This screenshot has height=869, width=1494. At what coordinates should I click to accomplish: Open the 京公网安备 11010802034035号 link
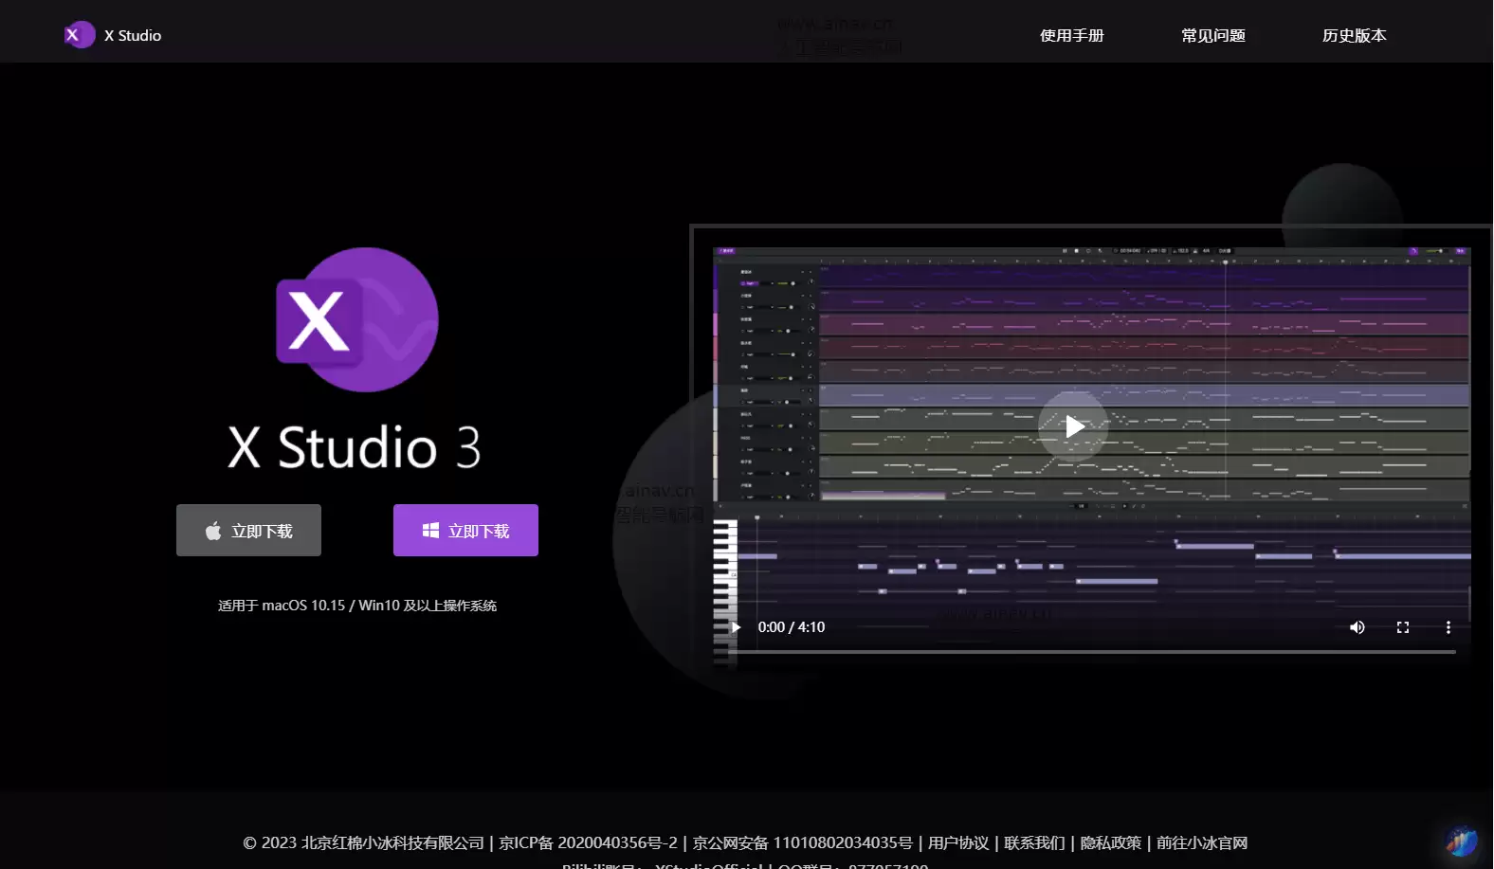(x=803, y=842)
